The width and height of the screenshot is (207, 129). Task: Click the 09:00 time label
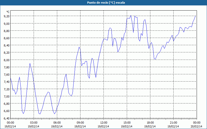(80, 123)
